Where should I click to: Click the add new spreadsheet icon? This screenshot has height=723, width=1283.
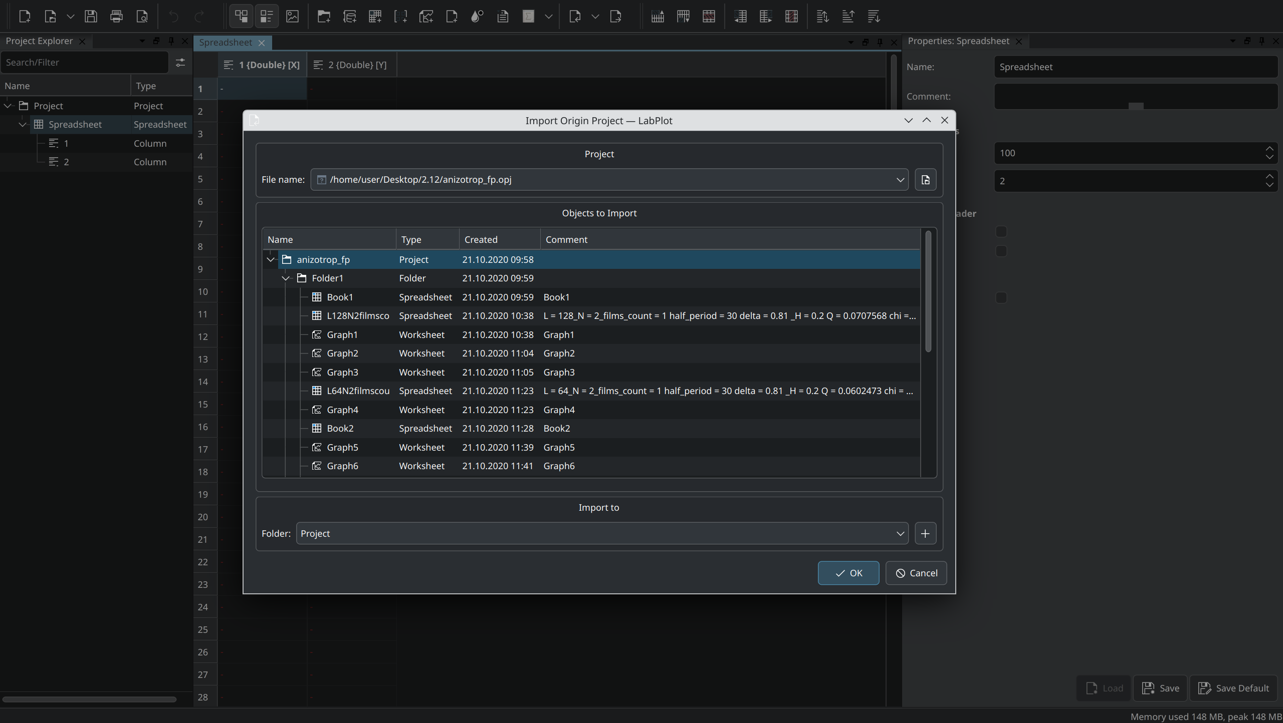click(375, 17)
